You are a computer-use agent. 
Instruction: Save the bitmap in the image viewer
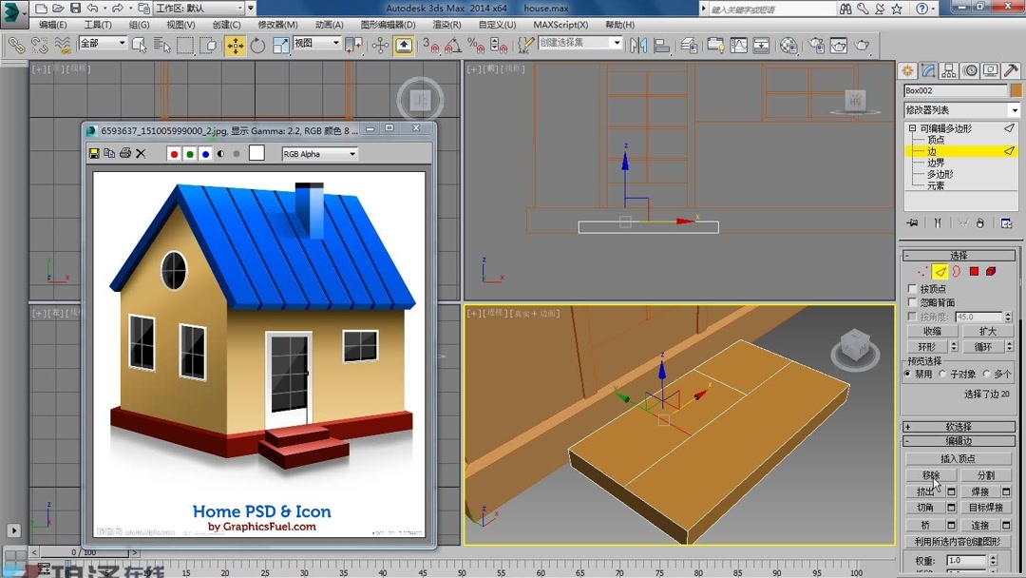(x=94, y=152)
